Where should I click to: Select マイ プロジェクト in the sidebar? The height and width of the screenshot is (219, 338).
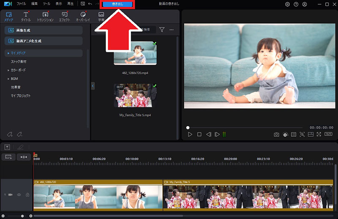21,96
